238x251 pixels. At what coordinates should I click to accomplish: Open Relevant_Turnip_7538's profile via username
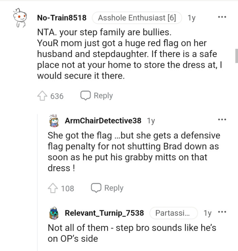click(x=104, y=213)
